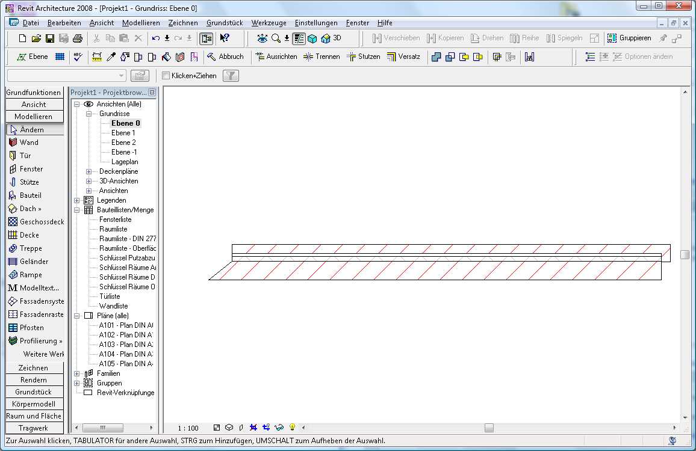696x451 pixels.
Task: Select the Geländer railing tool
Action: pos(28,262)
